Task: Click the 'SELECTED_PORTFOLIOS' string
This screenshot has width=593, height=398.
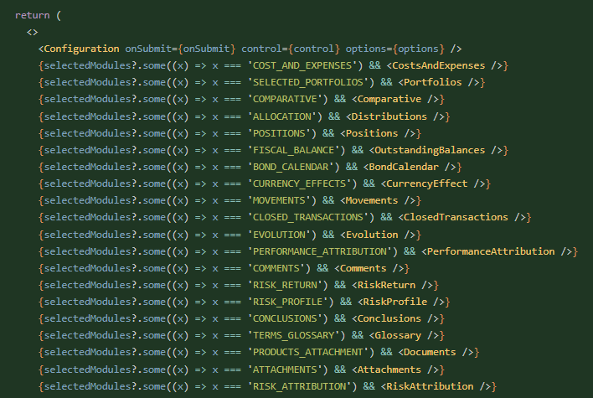Action: (308, 82)
